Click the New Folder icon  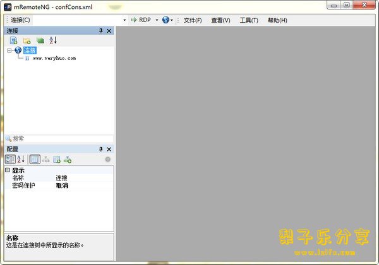click(27, 40)
